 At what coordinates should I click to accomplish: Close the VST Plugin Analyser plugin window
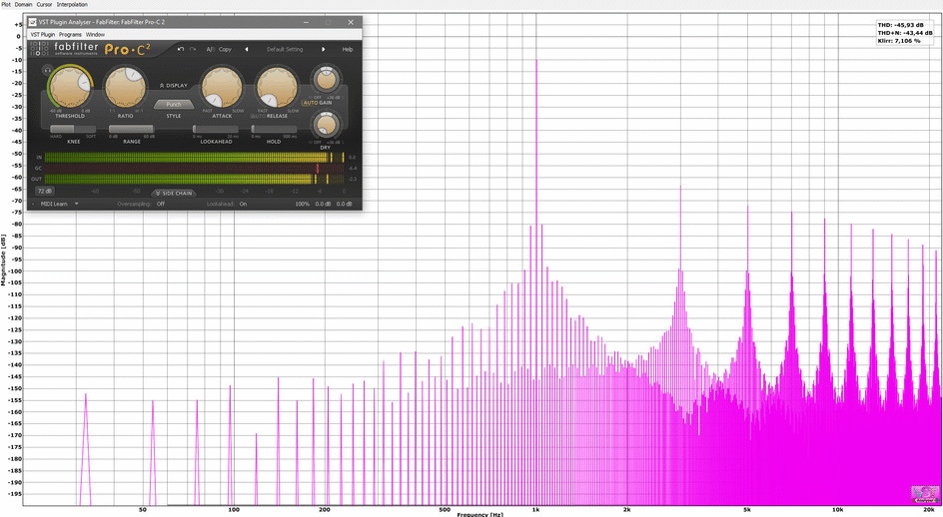tap(351, 22)
